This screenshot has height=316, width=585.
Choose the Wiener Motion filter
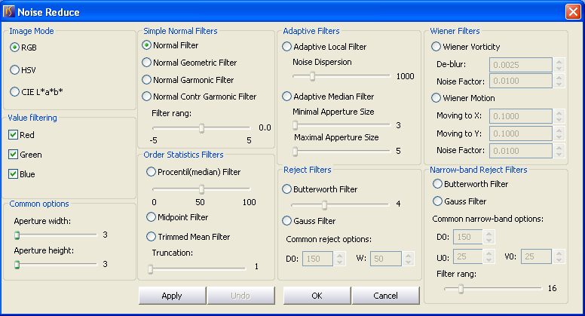[436, 98]
